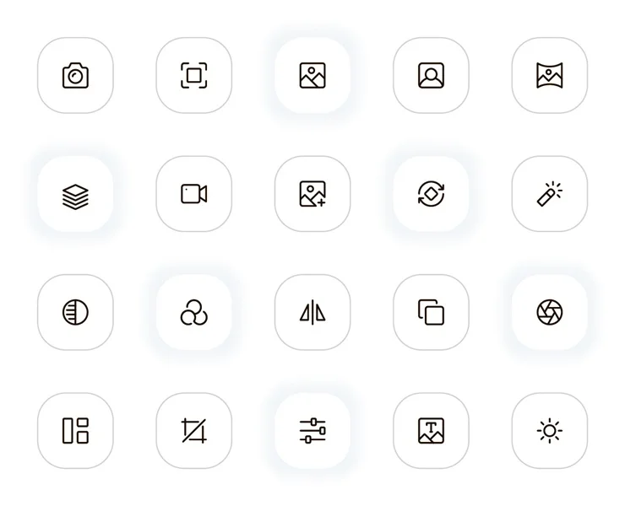Select the focus frame scan icon
Image resolution: width=625 pixels, height=506 pixels.
point(193,75)
